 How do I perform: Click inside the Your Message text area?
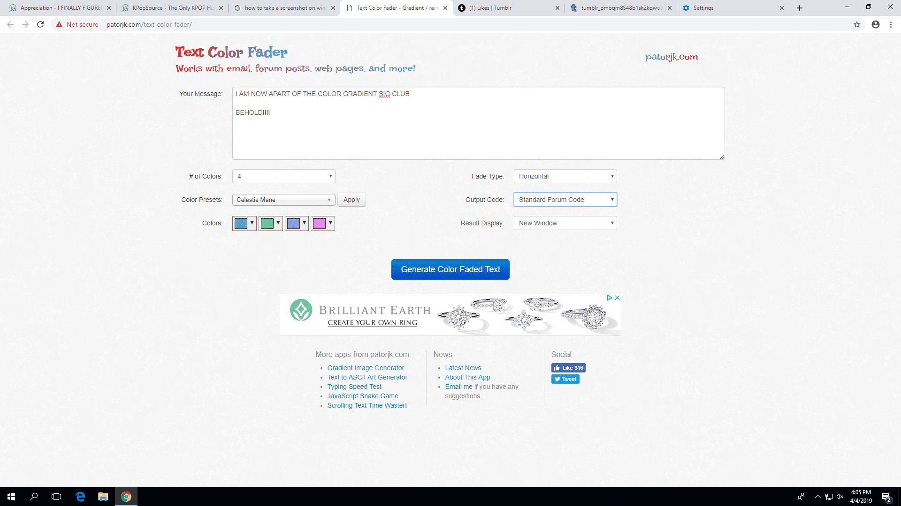[478, 123]
